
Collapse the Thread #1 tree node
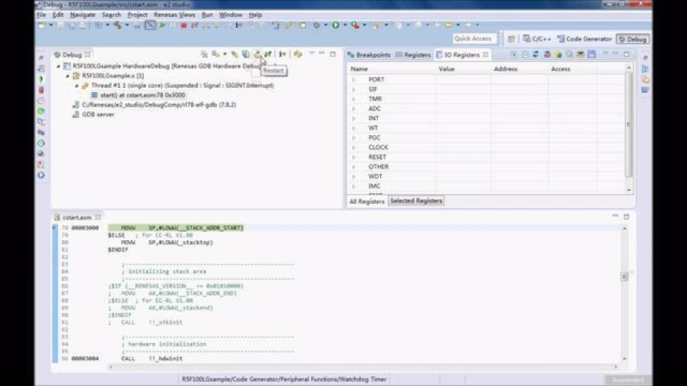(x=76, y=85)
